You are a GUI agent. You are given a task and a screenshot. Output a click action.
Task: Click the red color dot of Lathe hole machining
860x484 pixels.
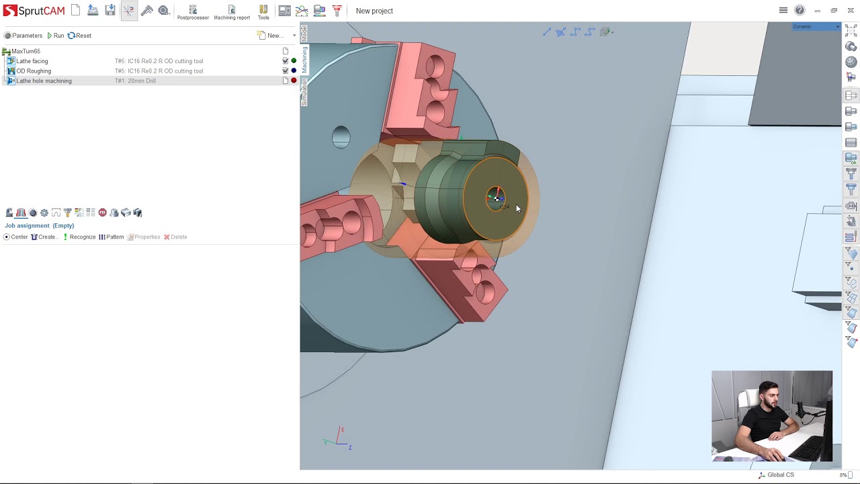(294, 81)
